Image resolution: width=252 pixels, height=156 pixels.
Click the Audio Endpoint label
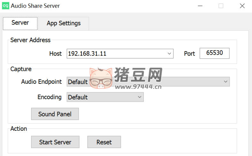42,82
